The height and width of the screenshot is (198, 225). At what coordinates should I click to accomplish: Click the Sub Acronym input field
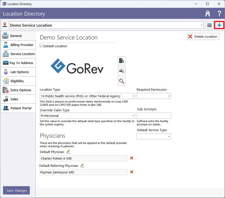(x=154, y=116)
